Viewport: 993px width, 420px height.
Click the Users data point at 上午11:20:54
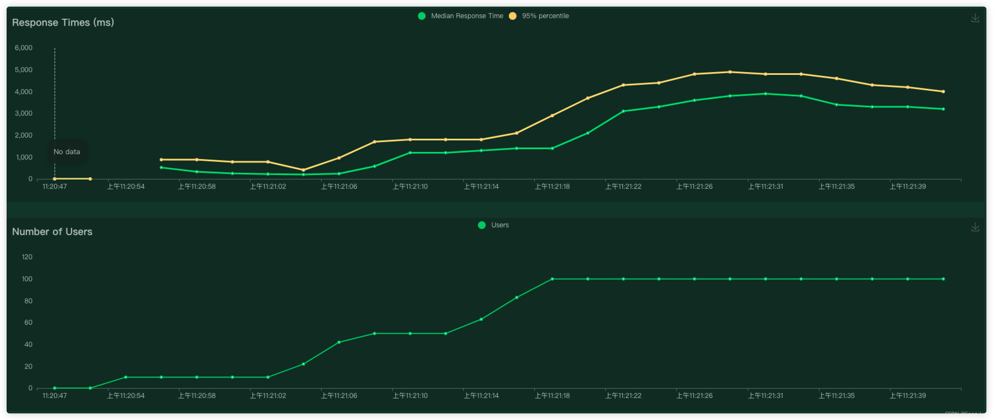pyautogui.click(x=126, y=377)
